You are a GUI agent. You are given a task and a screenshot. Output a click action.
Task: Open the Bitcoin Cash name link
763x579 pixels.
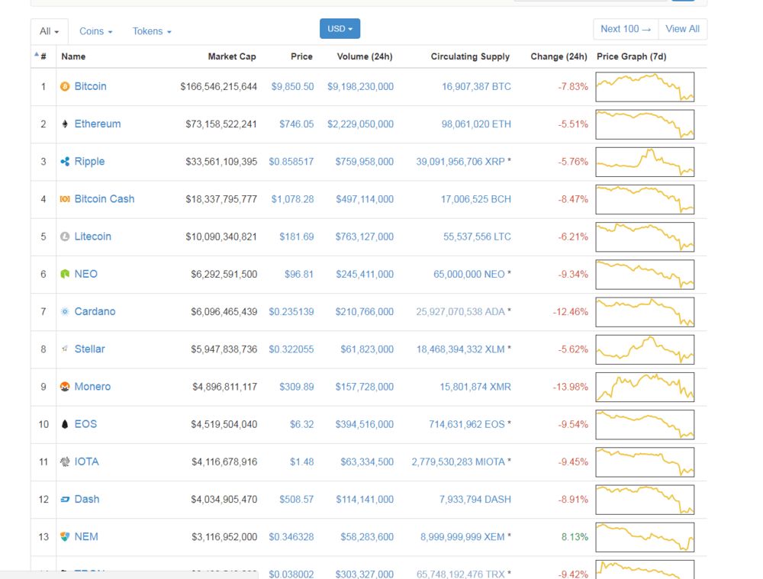pos(104,199)
